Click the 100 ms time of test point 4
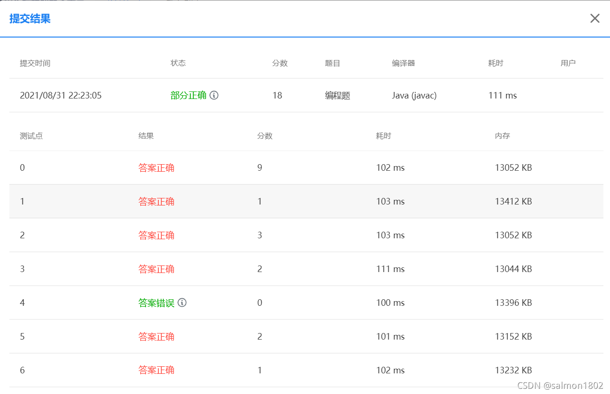The width and height of the screenshot is (610, 394). pos(390,303)
